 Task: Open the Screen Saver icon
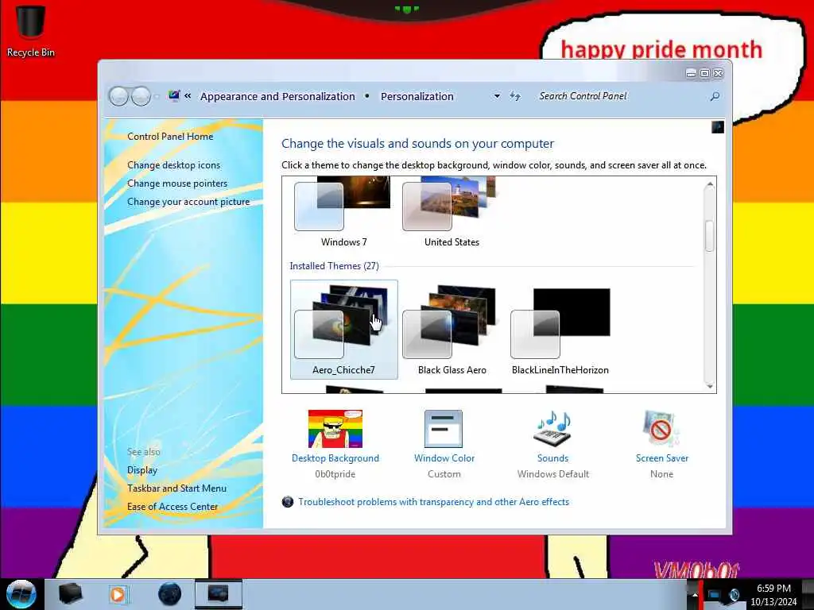(x=661, y=429)
